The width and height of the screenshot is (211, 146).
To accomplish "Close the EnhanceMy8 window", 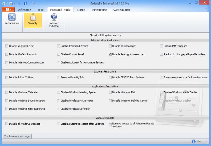I will [x=204, y=3].
